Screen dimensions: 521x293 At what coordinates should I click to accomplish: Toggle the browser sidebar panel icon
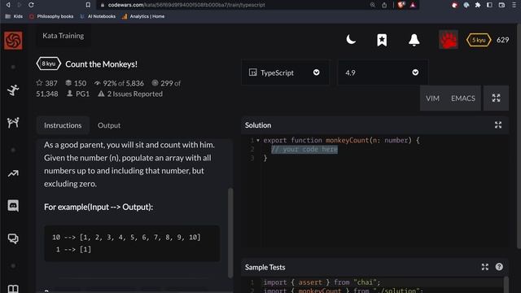[x=489, y=5]
